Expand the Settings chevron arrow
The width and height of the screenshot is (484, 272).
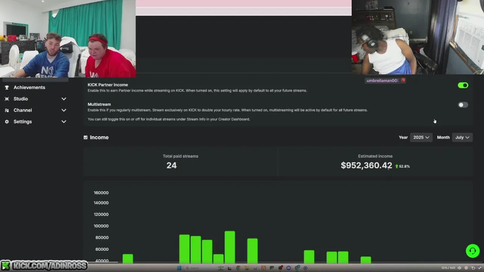(x=64, y=122)
